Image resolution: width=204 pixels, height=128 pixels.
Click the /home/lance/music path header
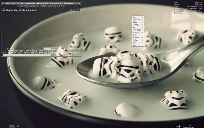click(x=41, y=6)
